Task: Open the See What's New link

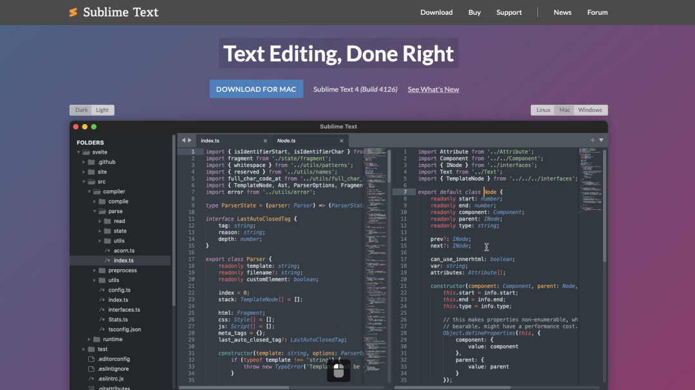Action: click(433, 89)
